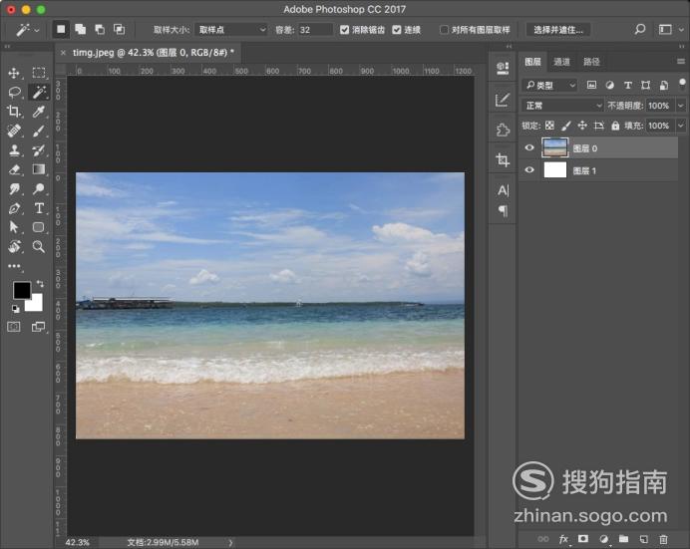Click the search icon in options bar

click(x=640, y=30)
